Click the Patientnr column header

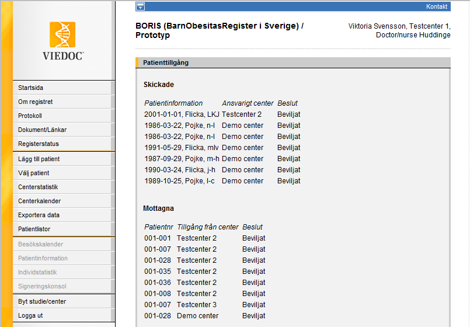pos(159,227)
